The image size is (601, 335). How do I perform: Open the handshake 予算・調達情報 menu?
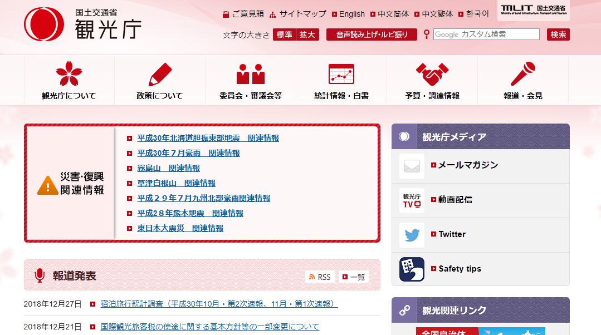coord(432,80)
